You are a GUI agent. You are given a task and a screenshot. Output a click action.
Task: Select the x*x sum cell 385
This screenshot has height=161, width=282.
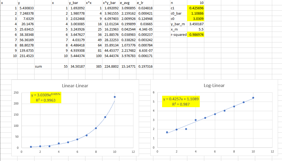(x=94, y=66)
